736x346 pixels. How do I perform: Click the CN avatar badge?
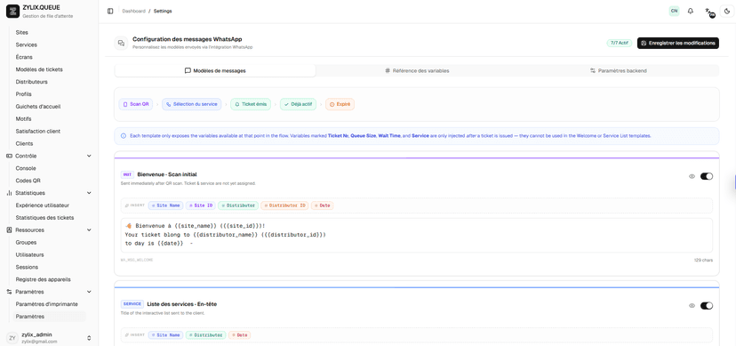coord(674,11)
